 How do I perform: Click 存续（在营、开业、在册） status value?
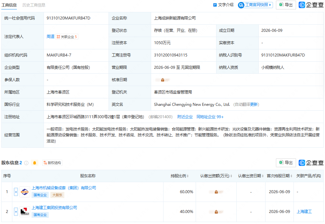175,31
